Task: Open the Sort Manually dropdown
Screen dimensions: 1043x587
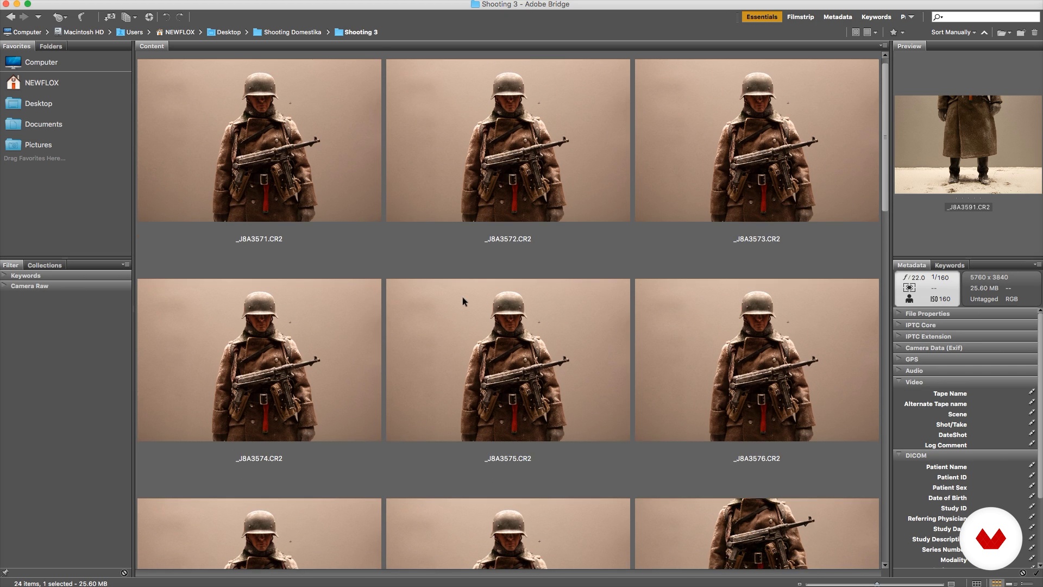Action: pyautogui.click(x=953, y=32)
